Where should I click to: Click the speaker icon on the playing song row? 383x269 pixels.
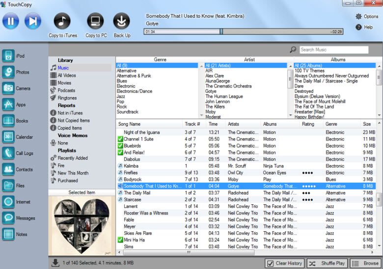tap(120, 186)
